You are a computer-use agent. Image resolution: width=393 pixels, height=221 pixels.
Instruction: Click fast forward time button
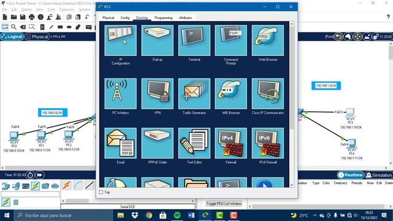coord(39,175)
